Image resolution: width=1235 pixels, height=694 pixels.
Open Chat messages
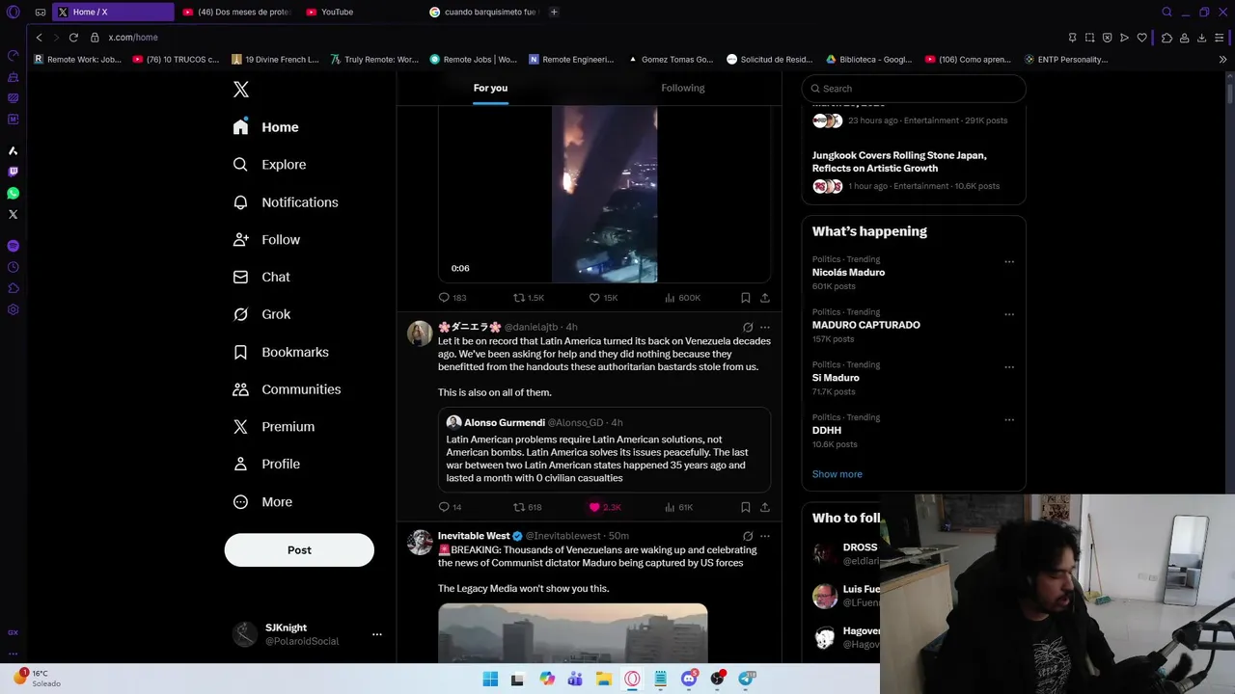pos(261,277)
